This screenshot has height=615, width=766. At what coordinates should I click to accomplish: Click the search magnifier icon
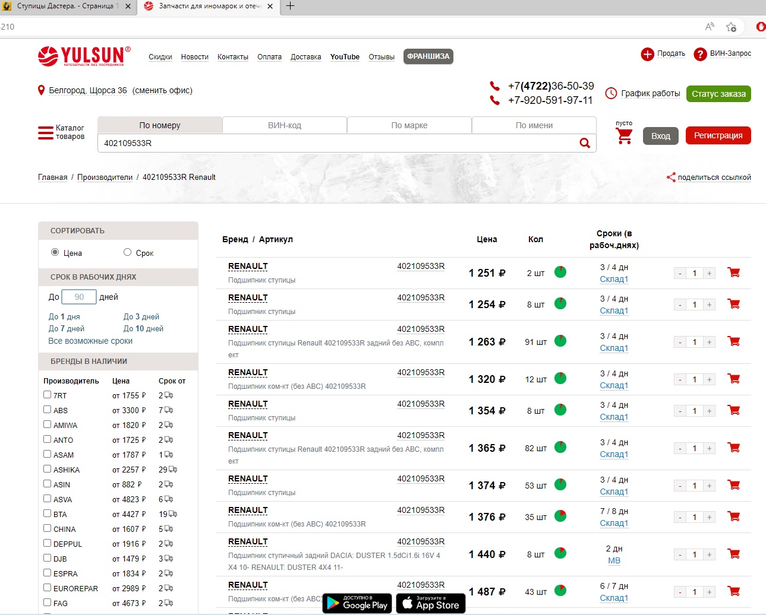(585, 143)
